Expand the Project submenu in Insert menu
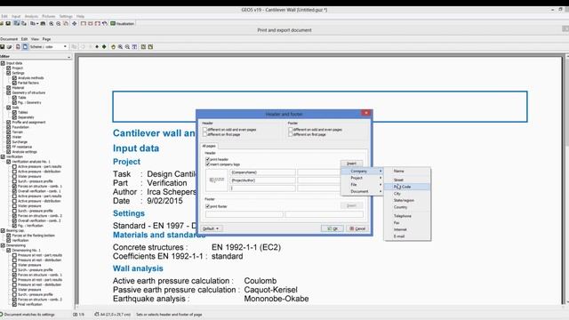 click(x=362, y=178)
